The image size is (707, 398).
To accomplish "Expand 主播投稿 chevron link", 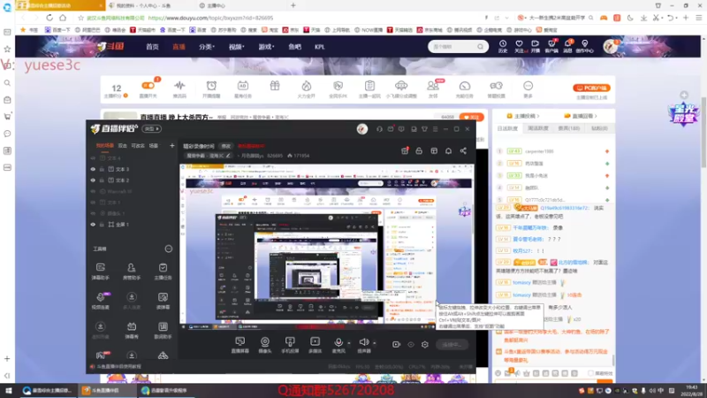I will pos(524,116).
